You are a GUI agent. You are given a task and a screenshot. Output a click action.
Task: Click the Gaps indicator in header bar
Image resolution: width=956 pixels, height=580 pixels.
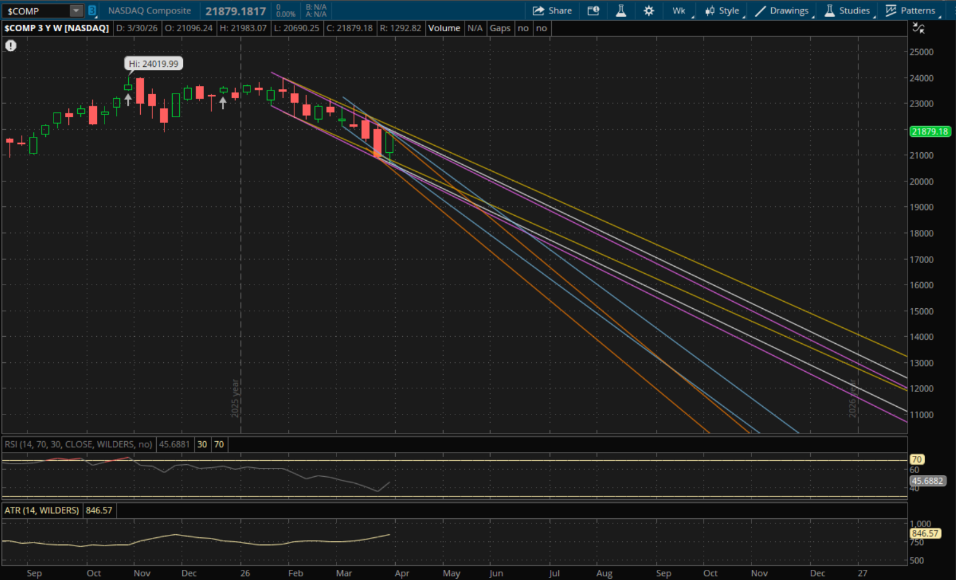click(500, 28)
